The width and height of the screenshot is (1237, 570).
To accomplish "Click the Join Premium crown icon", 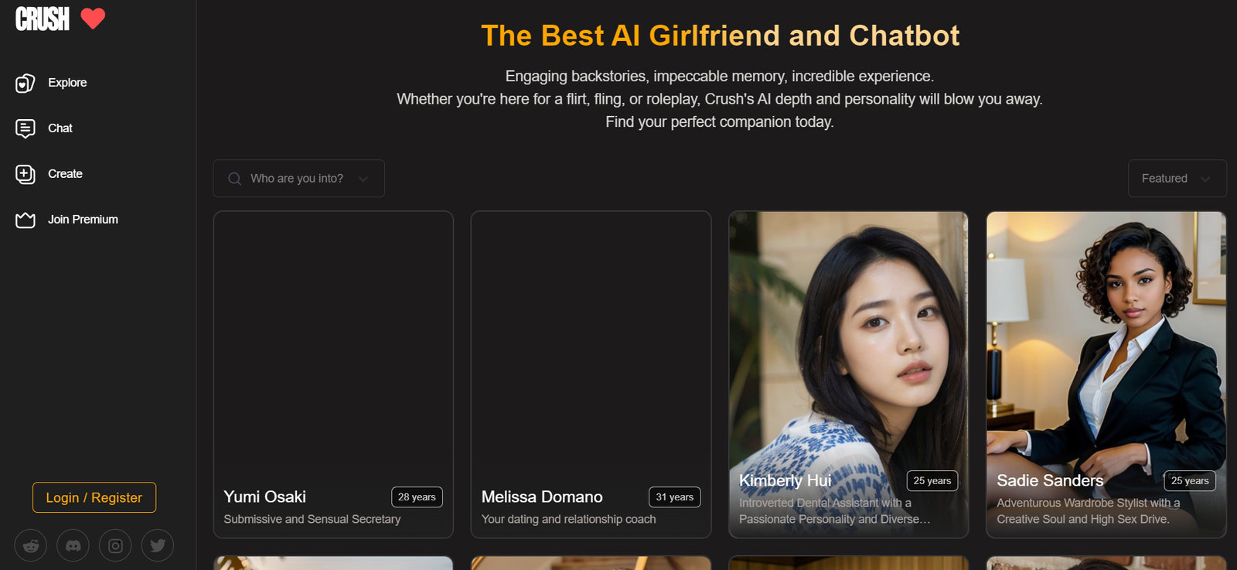I will (26, 220).
